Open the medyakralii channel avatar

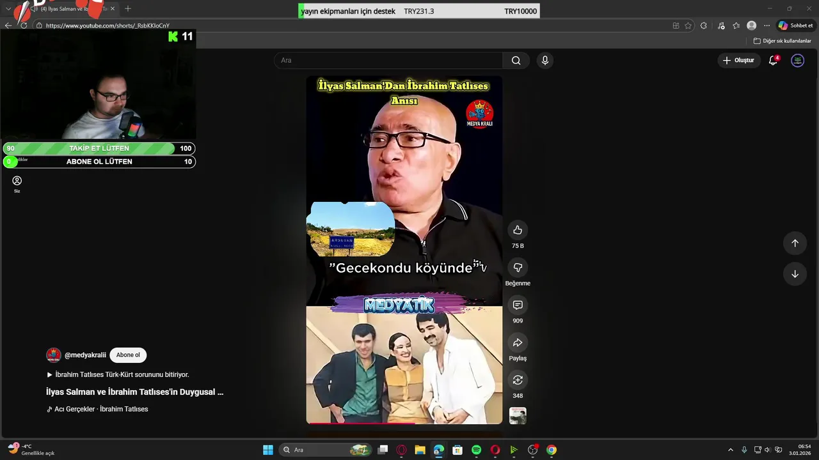tap(54, 355)
